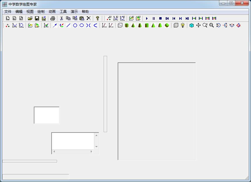Viewport: 251px width, 182px height.
Task: Select the blue sideways parabola tool
Action: (96, 25)
